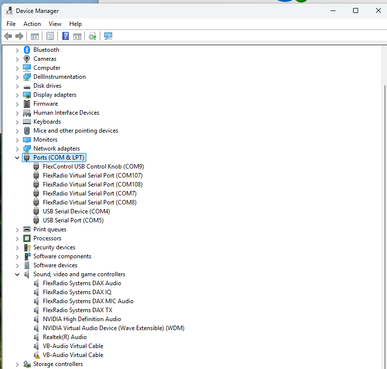Select the Processors category label

[47, 238]
